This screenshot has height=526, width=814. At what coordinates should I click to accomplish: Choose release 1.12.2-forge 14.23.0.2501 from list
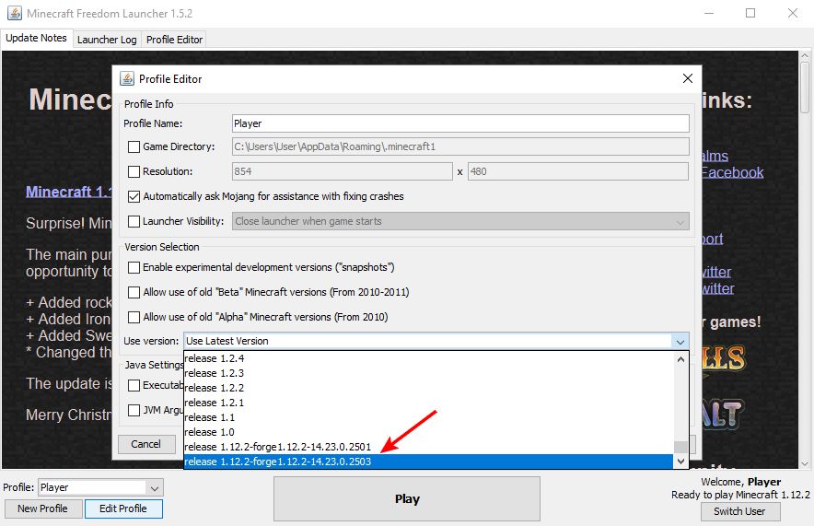click(278, 447)
